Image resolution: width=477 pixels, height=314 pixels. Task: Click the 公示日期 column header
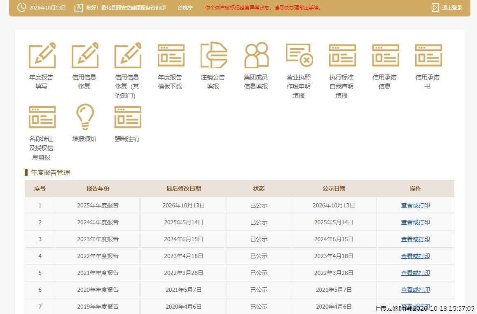tap(334, 188)
